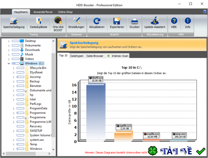Launch the Dateiduplikate finder
208x158 pixels.
(38, 23)
